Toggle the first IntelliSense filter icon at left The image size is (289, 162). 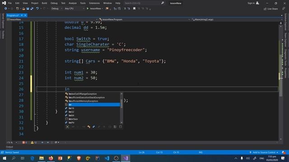coord(67,127)
